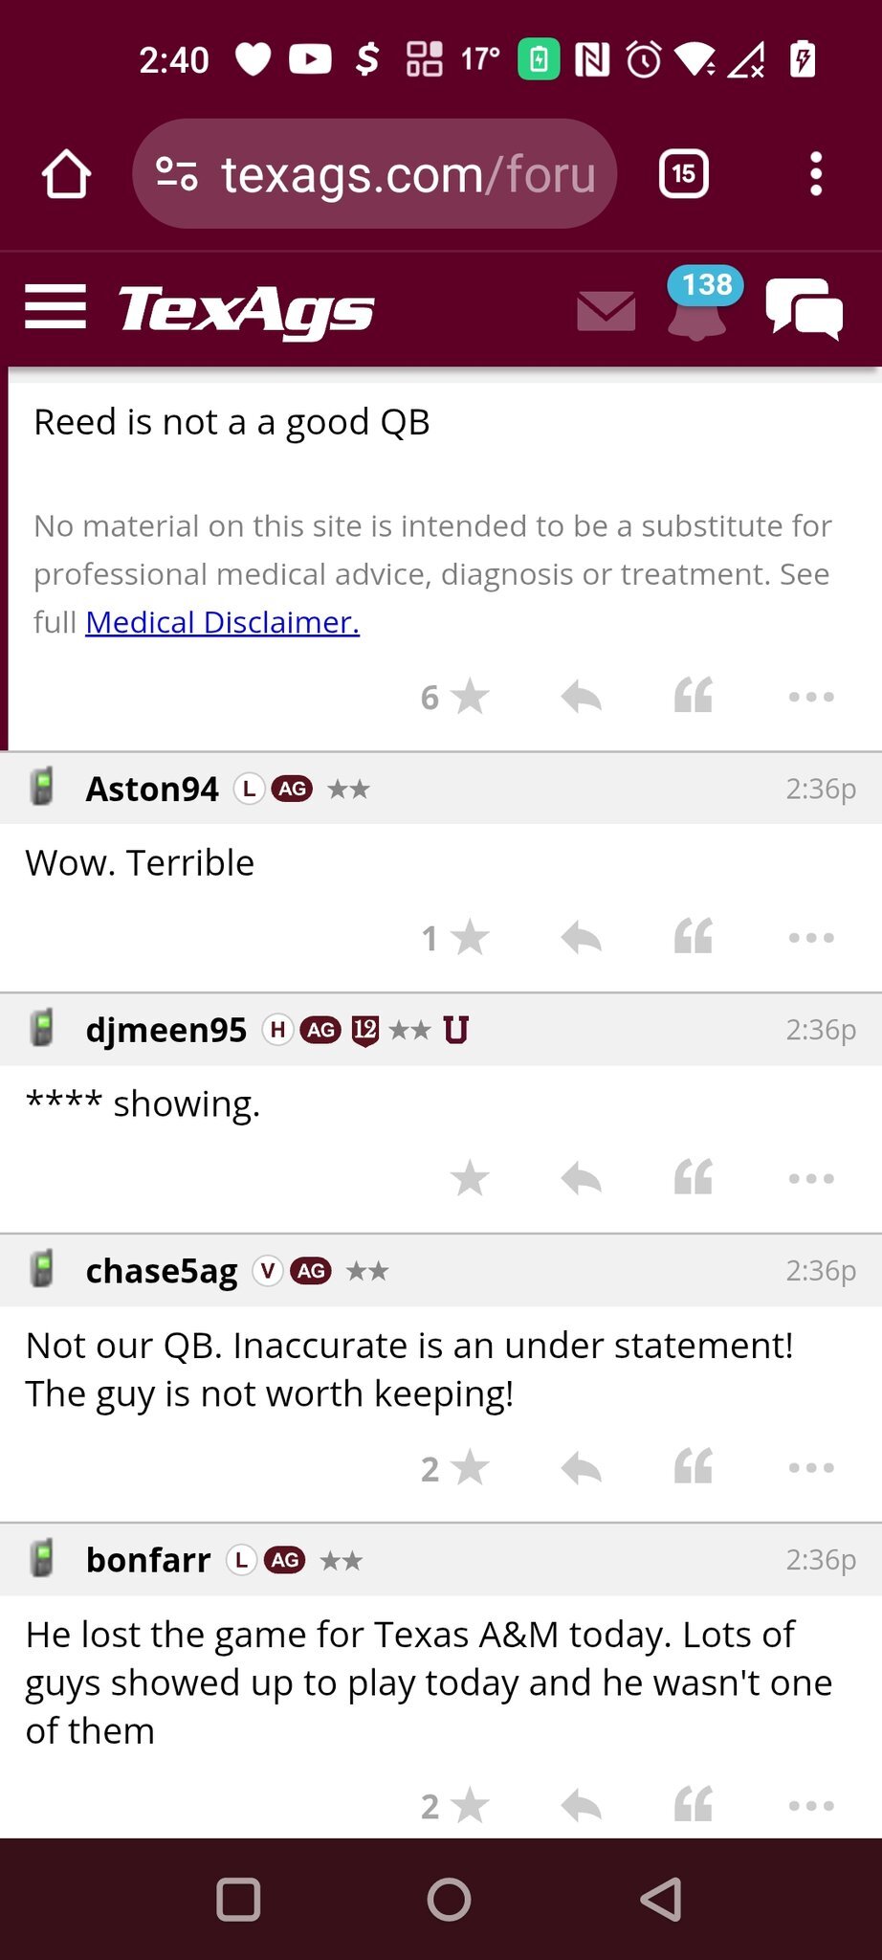The image size is (882, 1960).
Task: Open the notifications bell showing 138
Action: (x=697, y=309)
